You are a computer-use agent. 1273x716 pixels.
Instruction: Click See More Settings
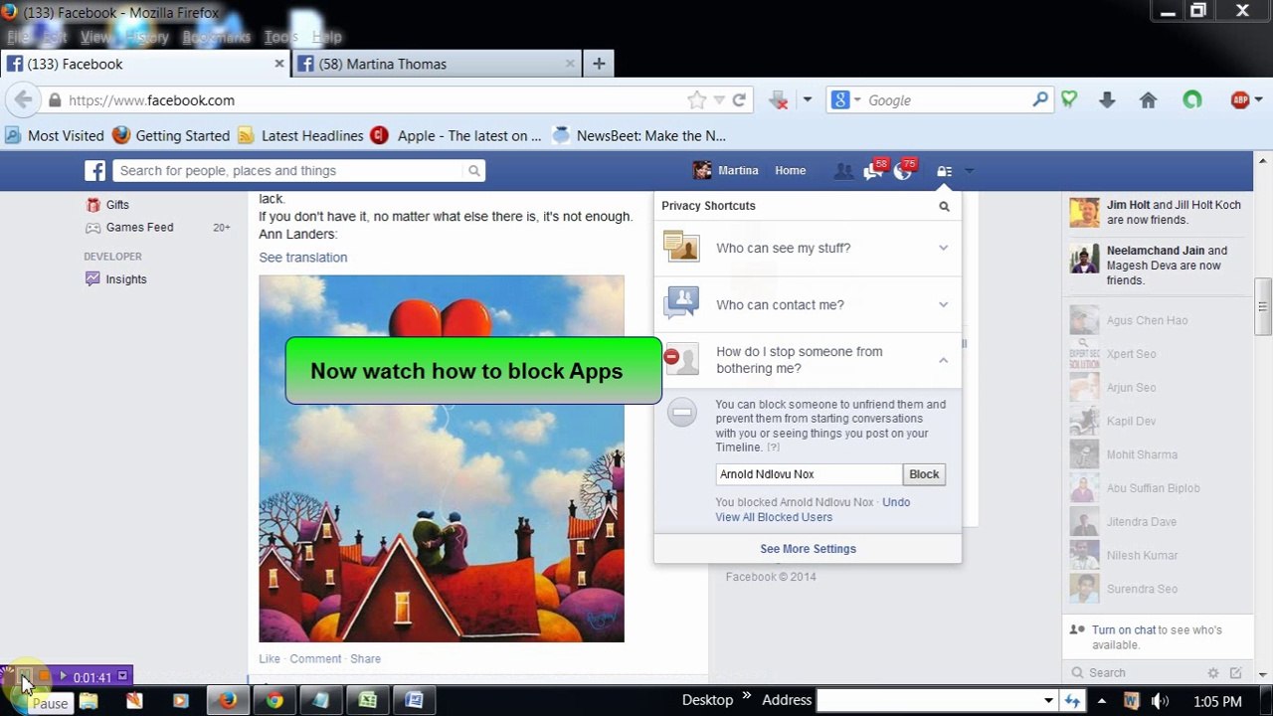tap(808, 549)
